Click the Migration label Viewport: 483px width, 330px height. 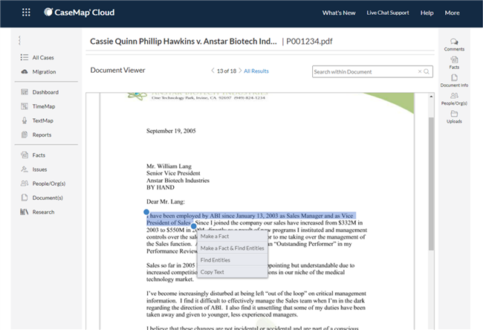click(x=44, y=72)
